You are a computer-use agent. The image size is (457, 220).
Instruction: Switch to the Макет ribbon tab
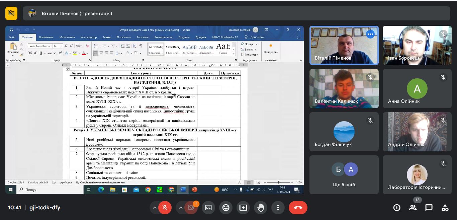[107, 37]
